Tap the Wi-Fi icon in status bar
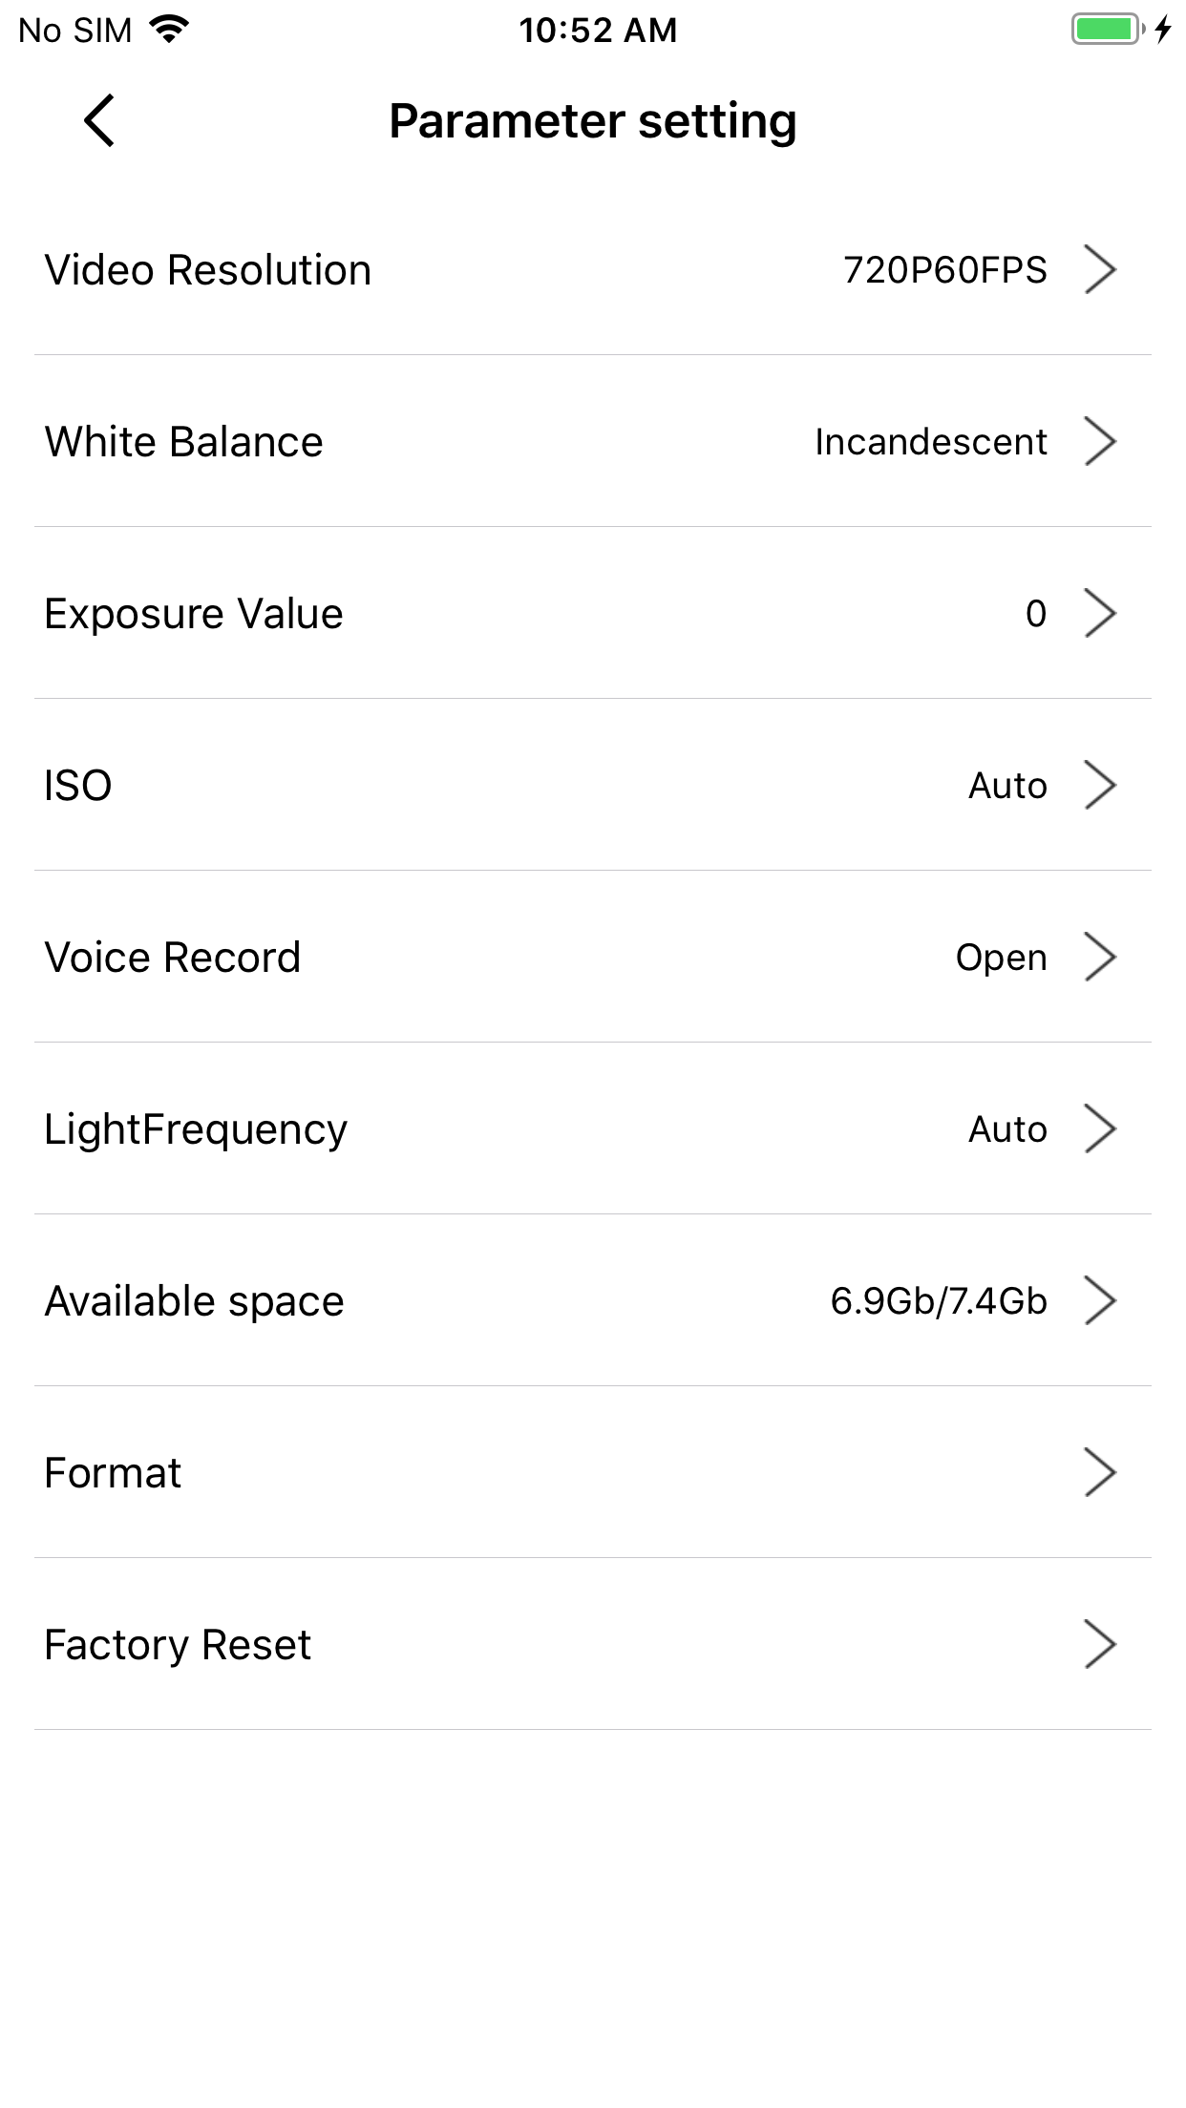The height and width of the screenshot is (2108, 1186). [x=169, y=30]
